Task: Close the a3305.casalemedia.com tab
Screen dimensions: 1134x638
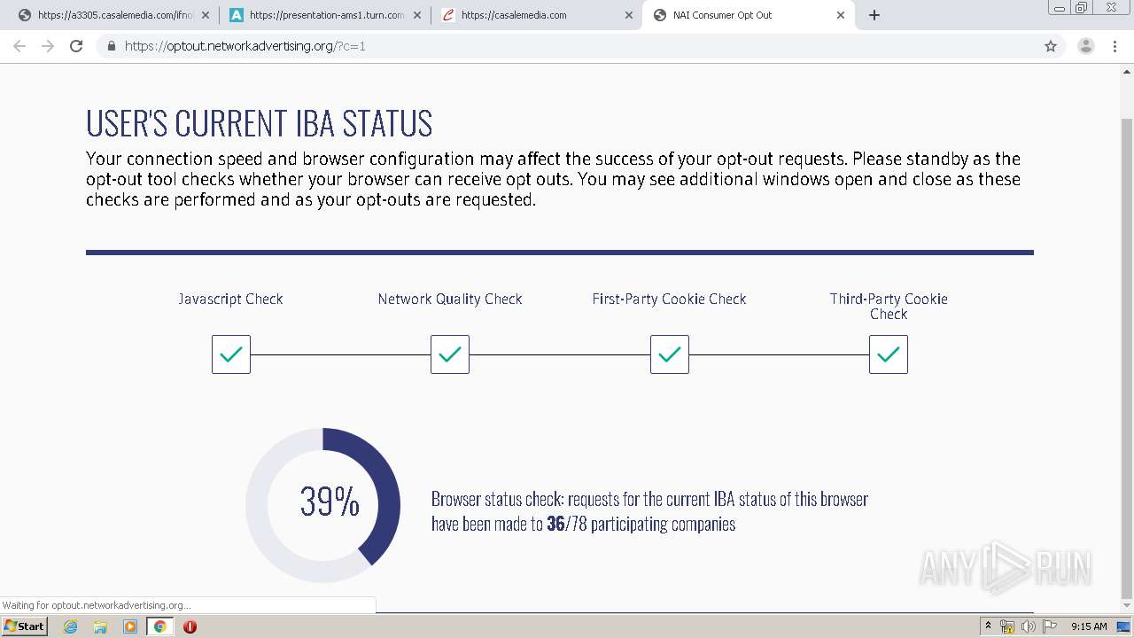Action: [206, 15]
